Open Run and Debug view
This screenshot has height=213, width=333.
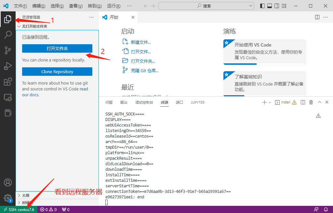8,66
